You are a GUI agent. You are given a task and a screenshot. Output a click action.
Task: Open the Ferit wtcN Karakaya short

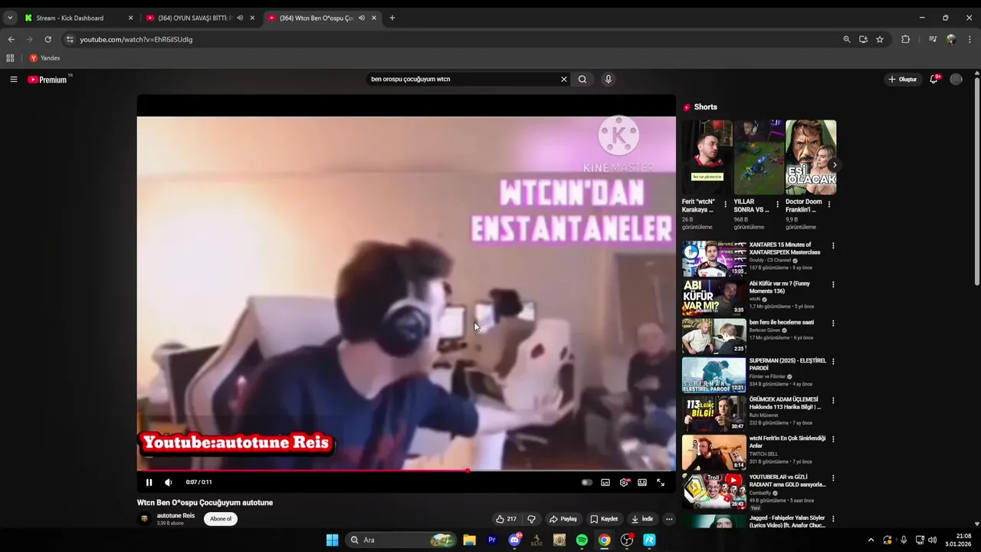[707, 157]
